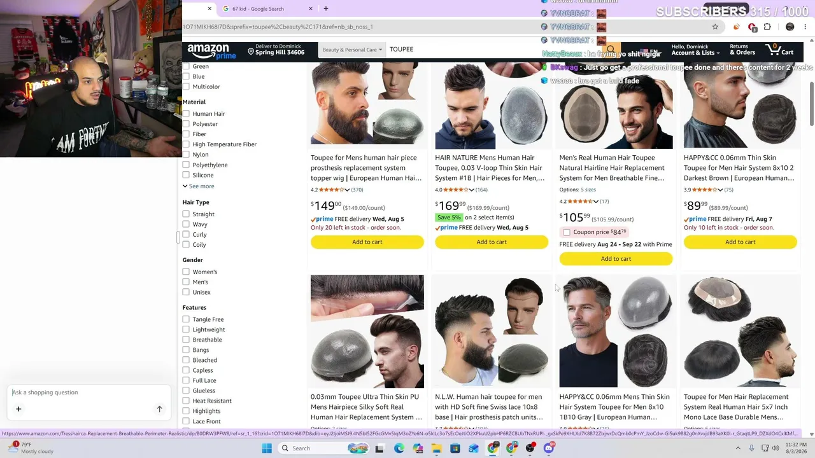Open the 0.03mm Toupee Ultra Thin Skin listing
Image resolution: width=815 pixels, height=458 pixels.
tap(366, 407)
